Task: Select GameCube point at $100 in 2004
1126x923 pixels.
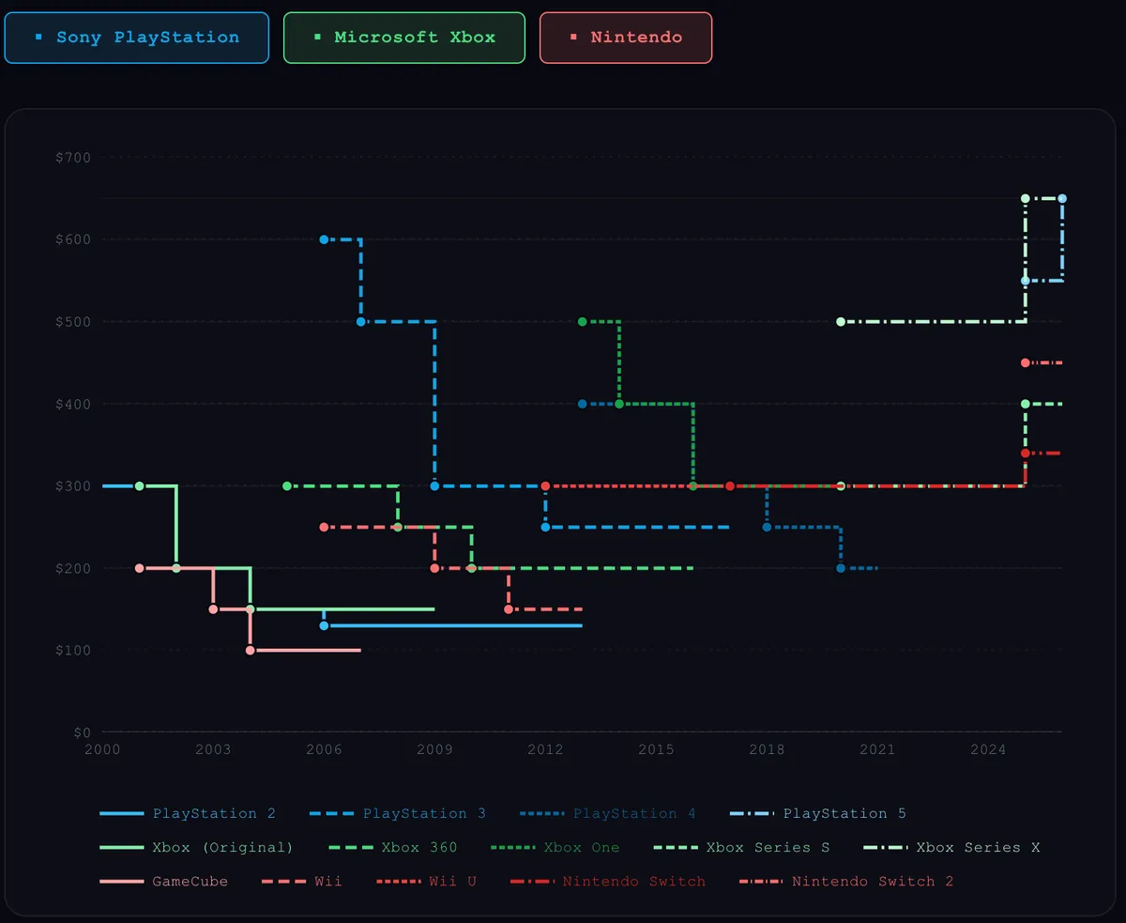Action: point(250,650)
